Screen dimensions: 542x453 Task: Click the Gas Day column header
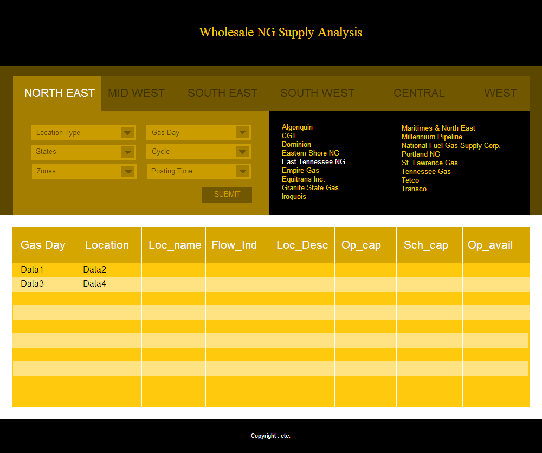click(44, 245)
